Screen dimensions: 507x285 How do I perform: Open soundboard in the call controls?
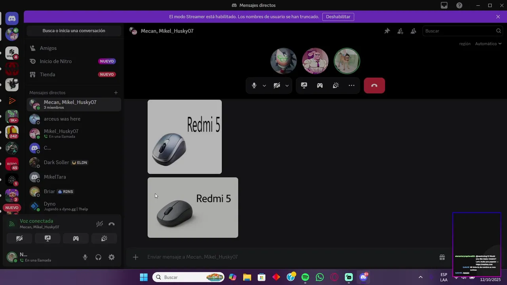335,85
